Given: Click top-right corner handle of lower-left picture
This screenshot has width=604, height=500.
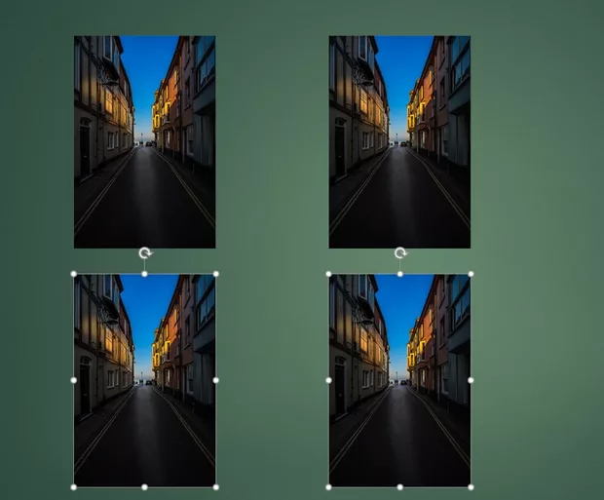Looking at the screenshot, I should pos(215,274).
